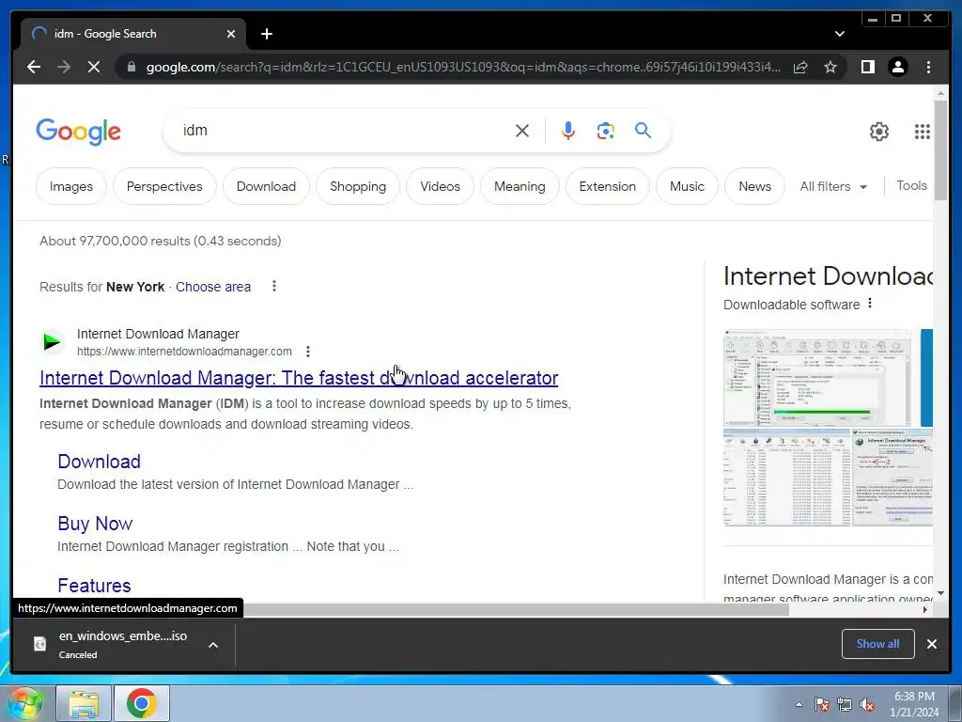The width and height of the screenshot is (962, 722).
Task: Filter results by Images
Action: pyautogui.click(x=71, y=186)
